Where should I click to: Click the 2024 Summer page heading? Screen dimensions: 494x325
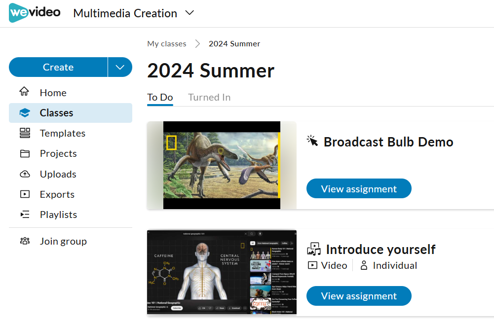(x=211, y=71)
